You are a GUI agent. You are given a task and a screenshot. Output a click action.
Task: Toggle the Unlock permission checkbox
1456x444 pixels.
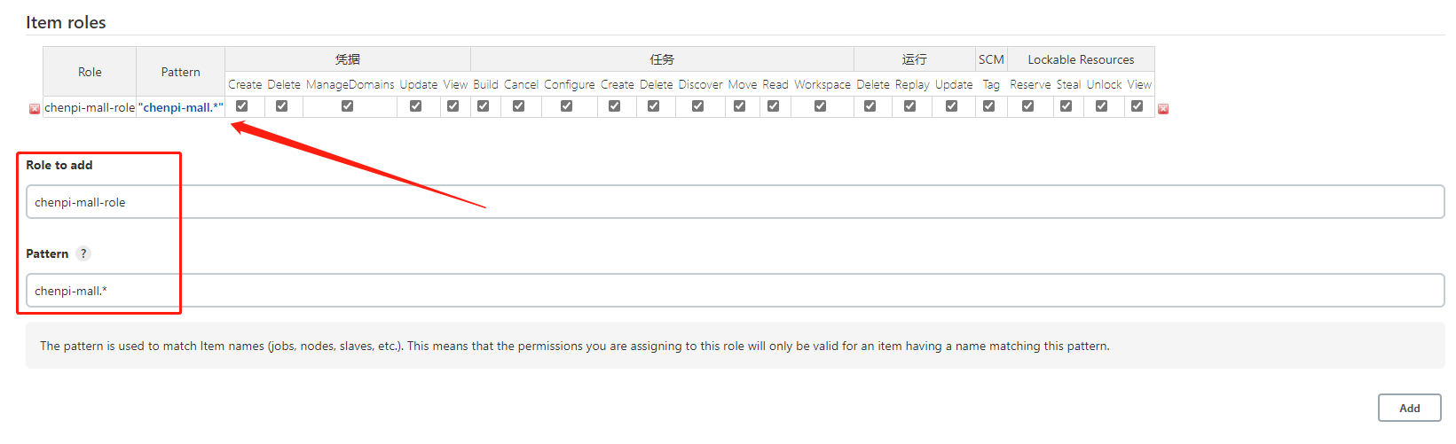(x=1102, y=106)
